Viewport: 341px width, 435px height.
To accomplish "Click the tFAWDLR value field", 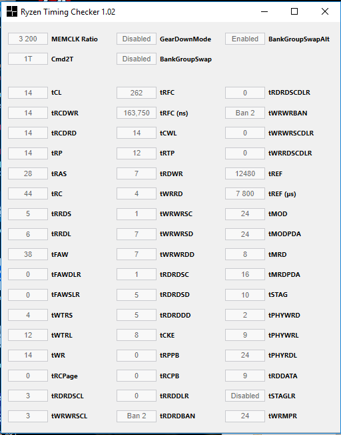I will pos(28,274).
